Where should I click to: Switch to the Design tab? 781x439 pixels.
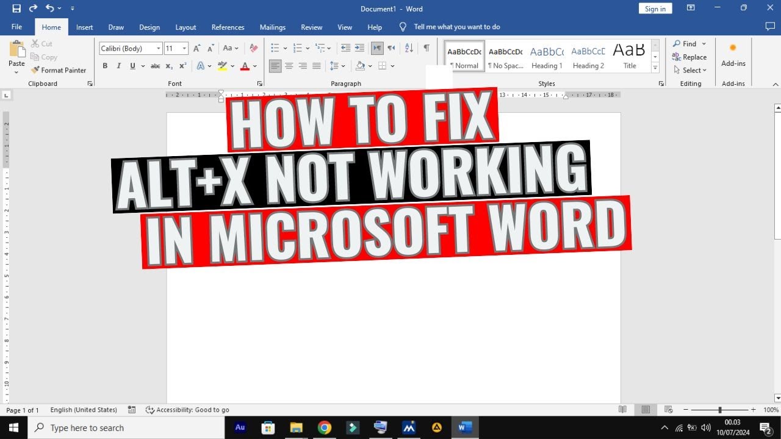click(x=149, y=27)
